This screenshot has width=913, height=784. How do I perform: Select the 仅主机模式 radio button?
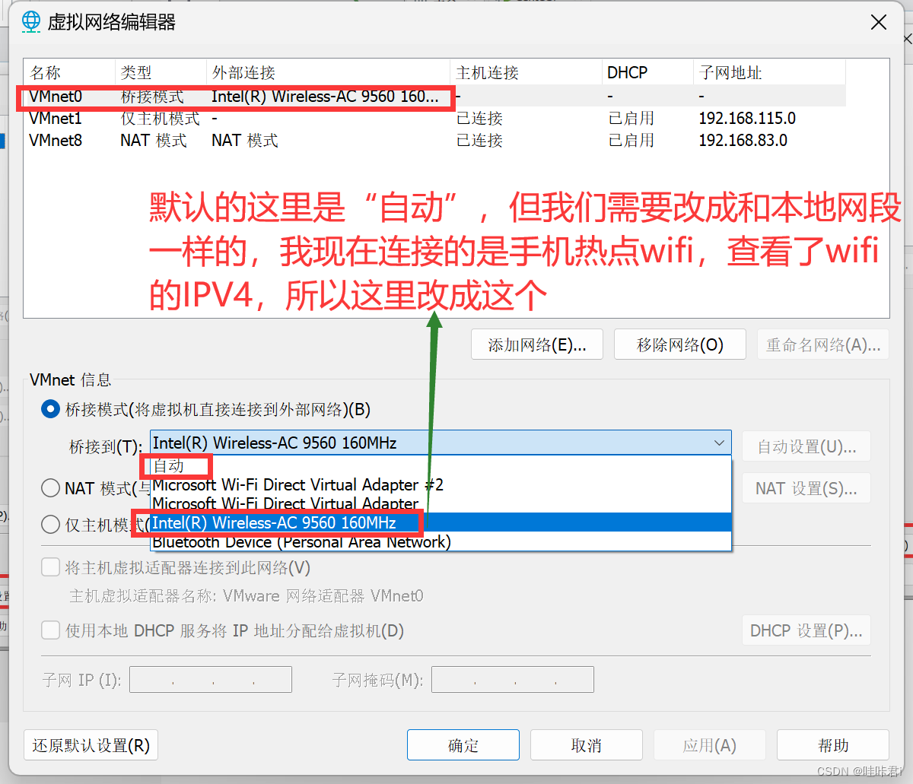49,524
